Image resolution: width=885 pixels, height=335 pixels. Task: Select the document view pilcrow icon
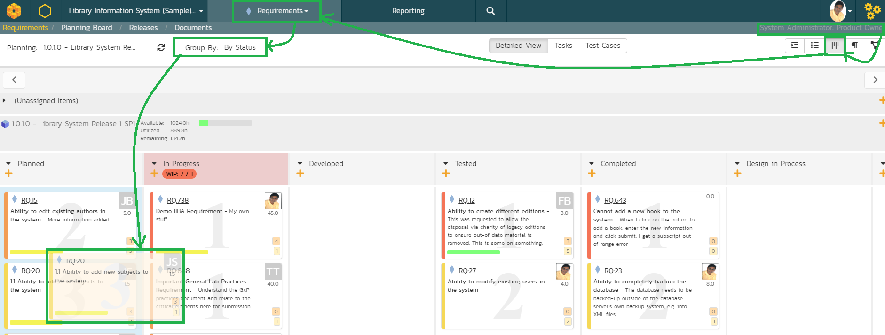click(855, 46)
